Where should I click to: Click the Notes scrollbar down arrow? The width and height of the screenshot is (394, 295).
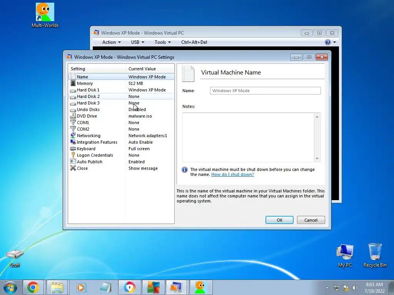[317, 159]
